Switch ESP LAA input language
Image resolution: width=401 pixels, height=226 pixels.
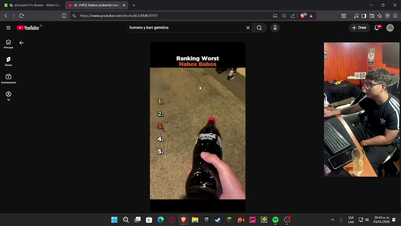(351, 220)
